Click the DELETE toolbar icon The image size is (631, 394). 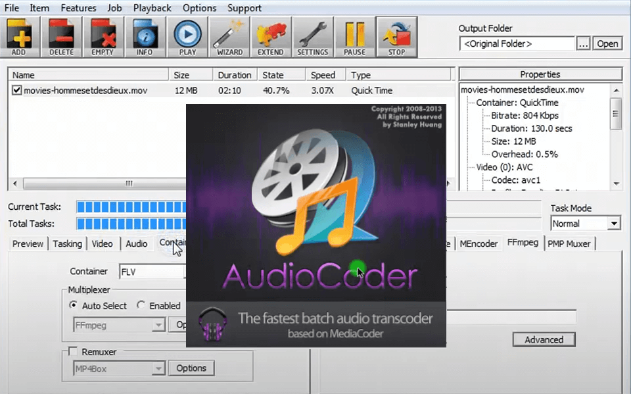pos(62,37)
